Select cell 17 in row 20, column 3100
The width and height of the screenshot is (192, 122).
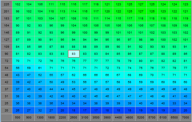85,111
